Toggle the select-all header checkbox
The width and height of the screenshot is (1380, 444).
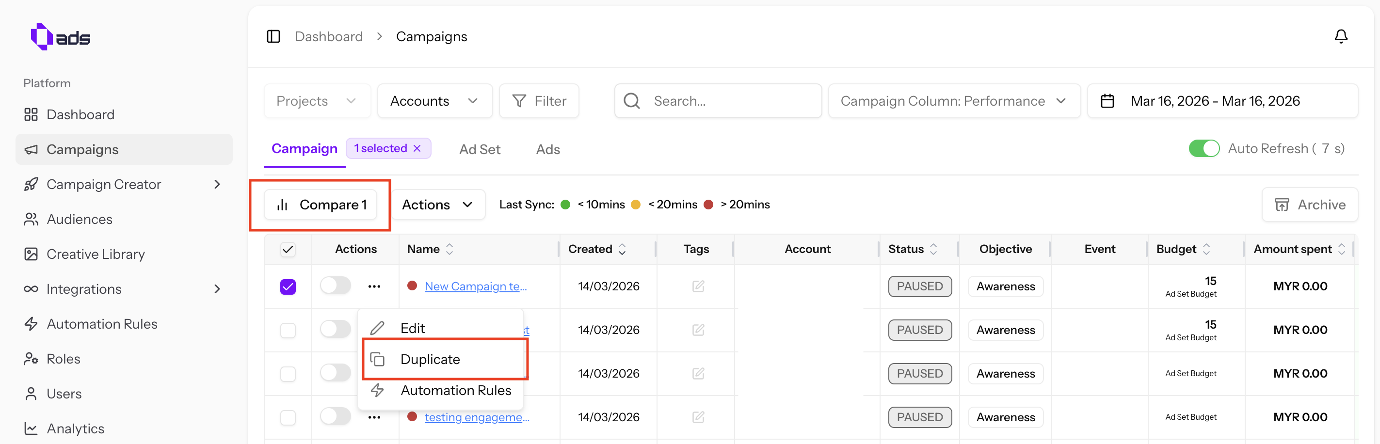click(288, 249)
